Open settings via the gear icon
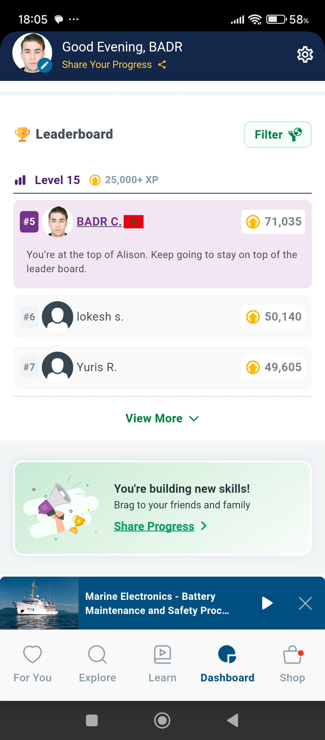This screenshot has height=740, width=325. [x=305, y=55]
